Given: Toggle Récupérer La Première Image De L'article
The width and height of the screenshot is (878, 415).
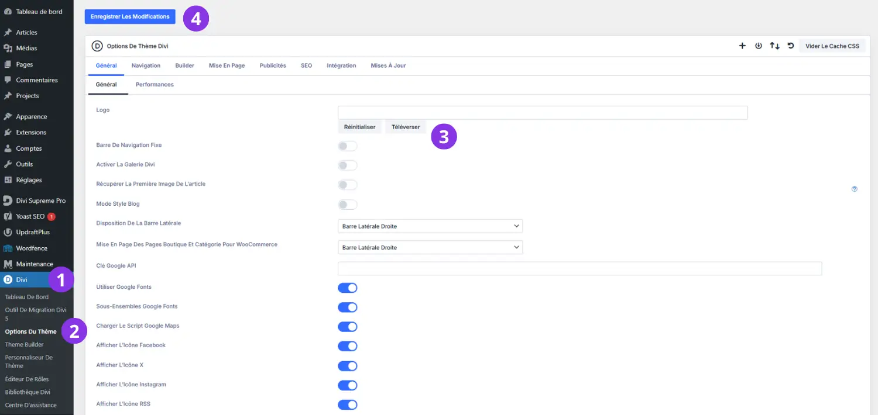Looking at the screenshot, I should tap(348, 185).
